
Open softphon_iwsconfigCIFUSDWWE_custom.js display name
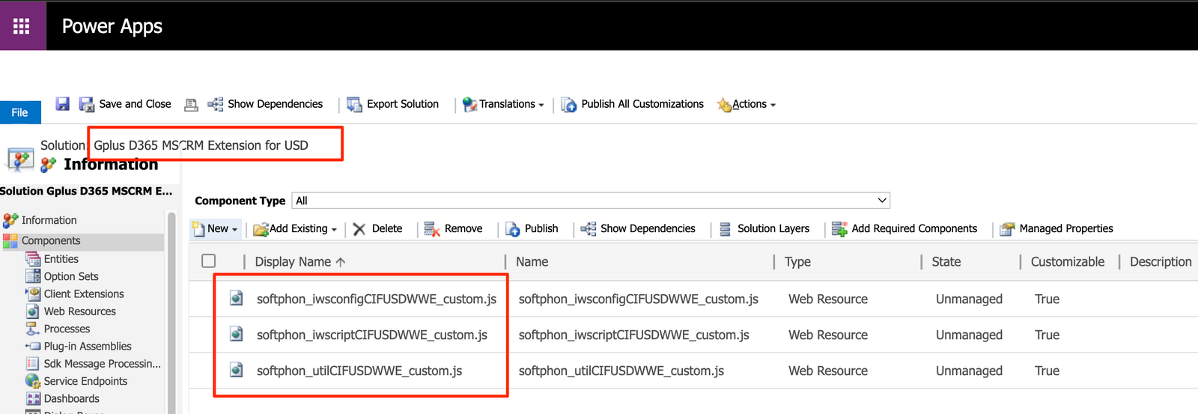pos(377,299)
